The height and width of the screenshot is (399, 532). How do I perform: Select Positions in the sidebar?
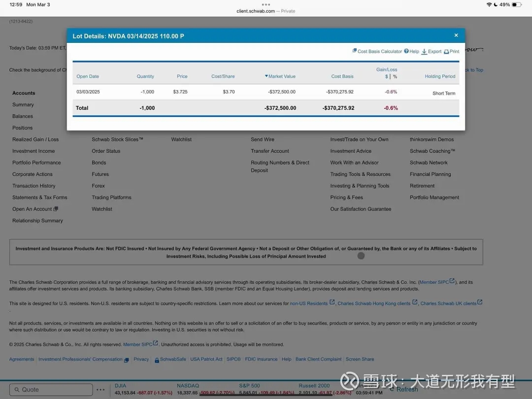(23, 128)
